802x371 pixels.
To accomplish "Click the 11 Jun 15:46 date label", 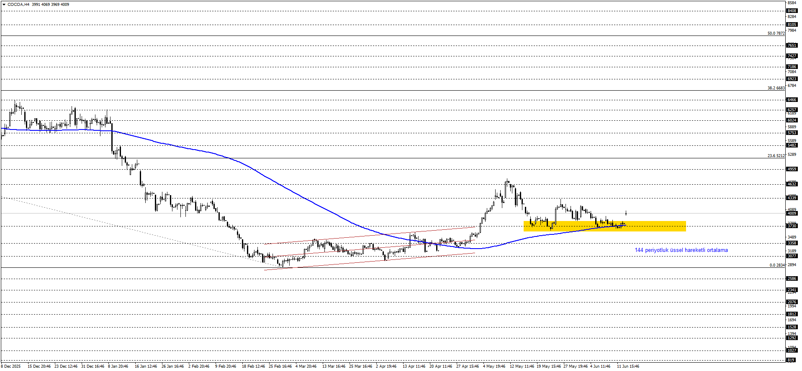I will point(628,366).
